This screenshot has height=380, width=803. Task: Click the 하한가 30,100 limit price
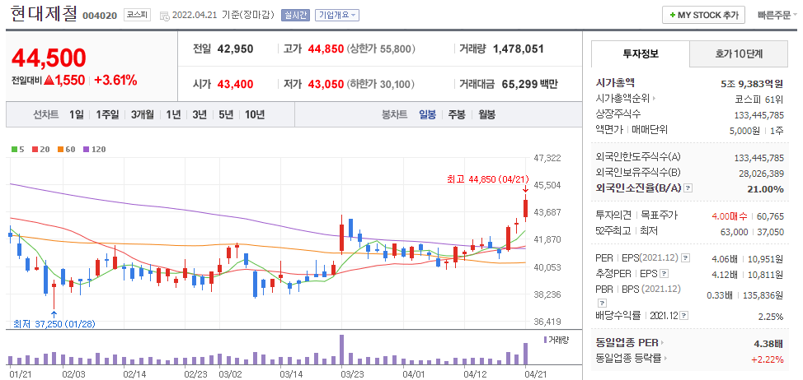pos(381,84)
